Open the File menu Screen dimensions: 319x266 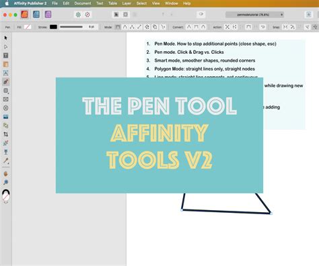tap(55, 3)
